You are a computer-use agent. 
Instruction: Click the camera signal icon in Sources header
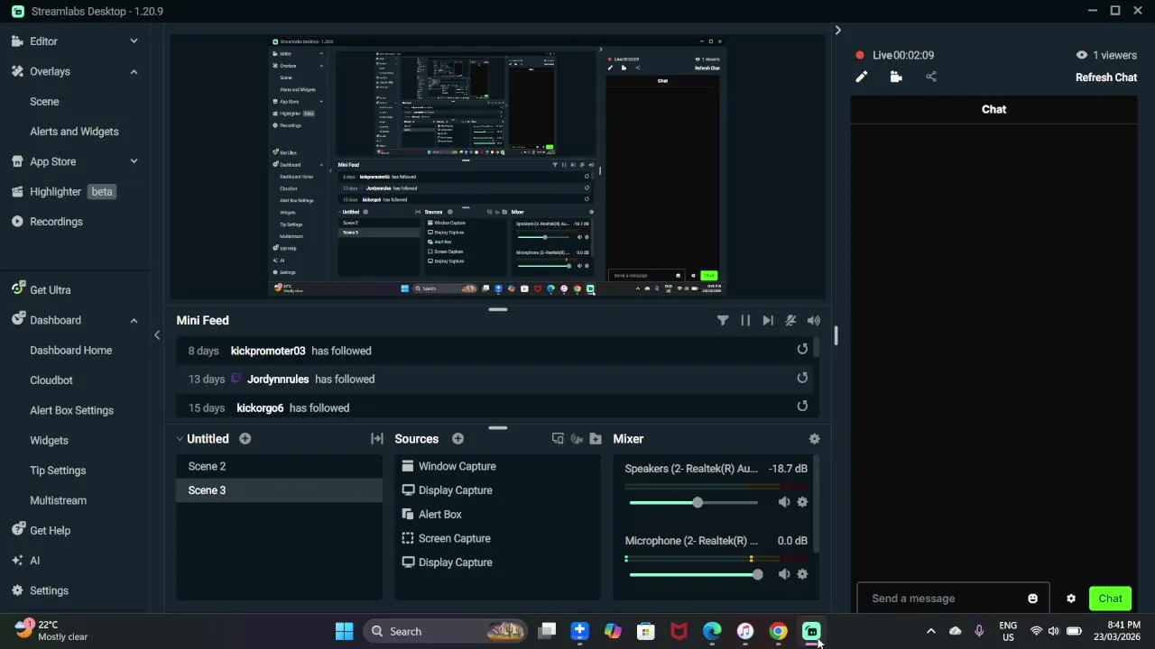(x=577, y=439)
